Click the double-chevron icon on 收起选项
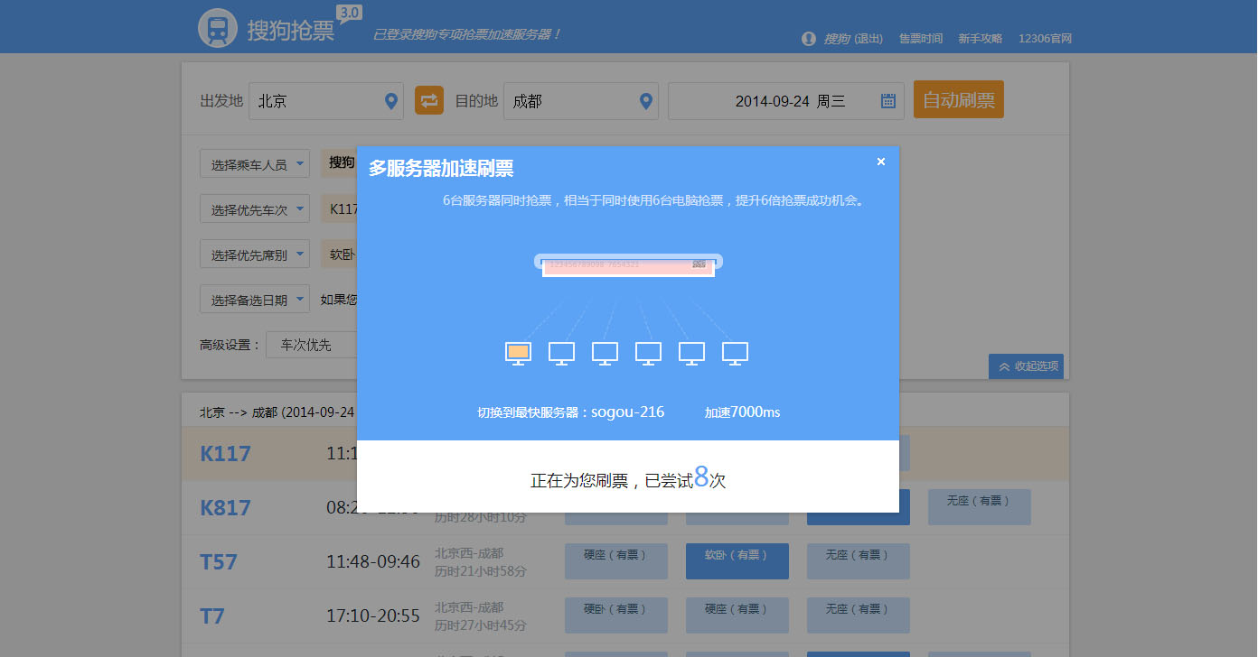The width and height of the screenshot is (1258, 657). click(1004, 366)
